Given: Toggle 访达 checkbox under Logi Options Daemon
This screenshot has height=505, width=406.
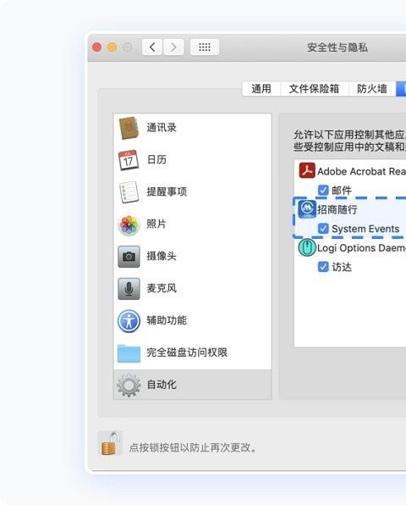Looking at the screenshot, I should pyautogui.click(x=323, y=267).
